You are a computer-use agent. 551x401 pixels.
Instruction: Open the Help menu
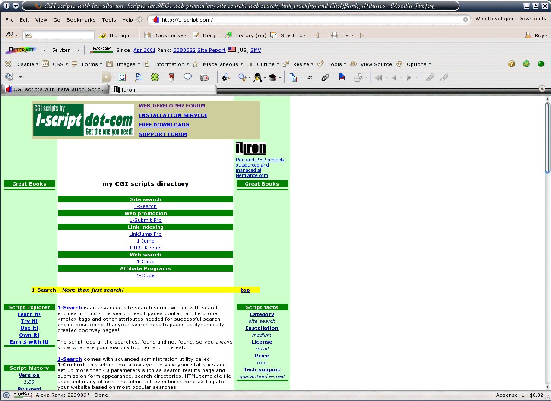point(127,20)
